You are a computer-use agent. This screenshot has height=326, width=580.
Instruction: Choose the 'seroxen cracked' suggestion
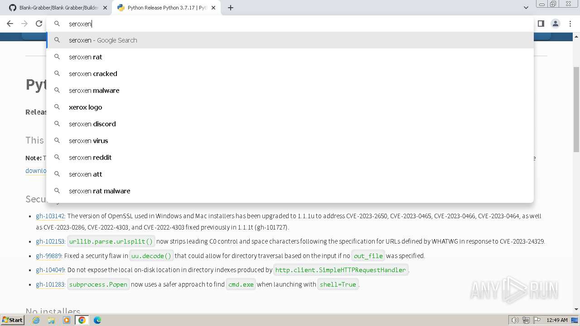click(290, 74)
